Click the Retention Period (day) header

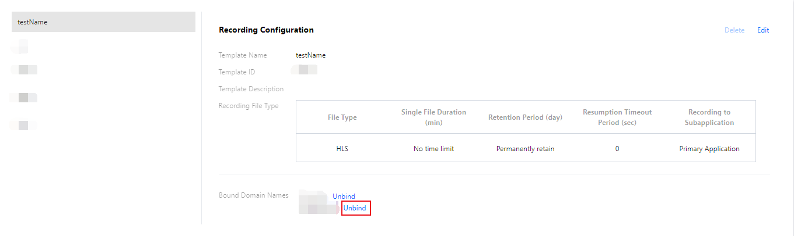click(525, 117)
